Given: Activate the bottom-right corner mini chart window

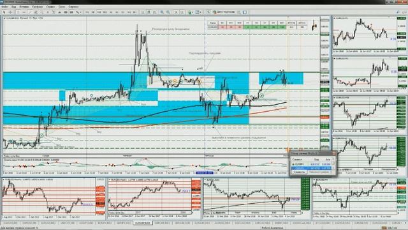Looking at the screenshot, I should 360,199.
